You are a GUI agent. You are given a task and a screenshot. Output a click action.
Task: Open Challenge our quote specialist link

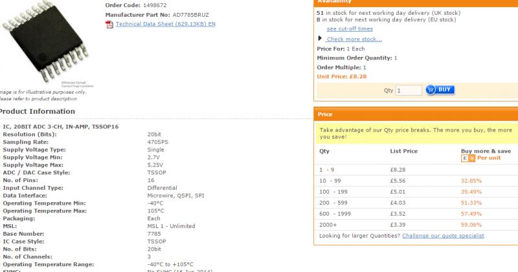(x=443, y=236)
